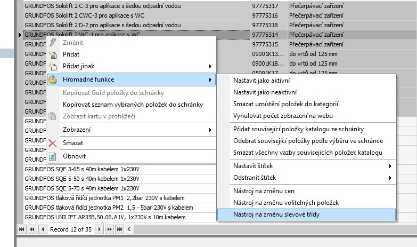Select Nastavit jako neaktivní
Screen dimensions: 417x247
307,92
